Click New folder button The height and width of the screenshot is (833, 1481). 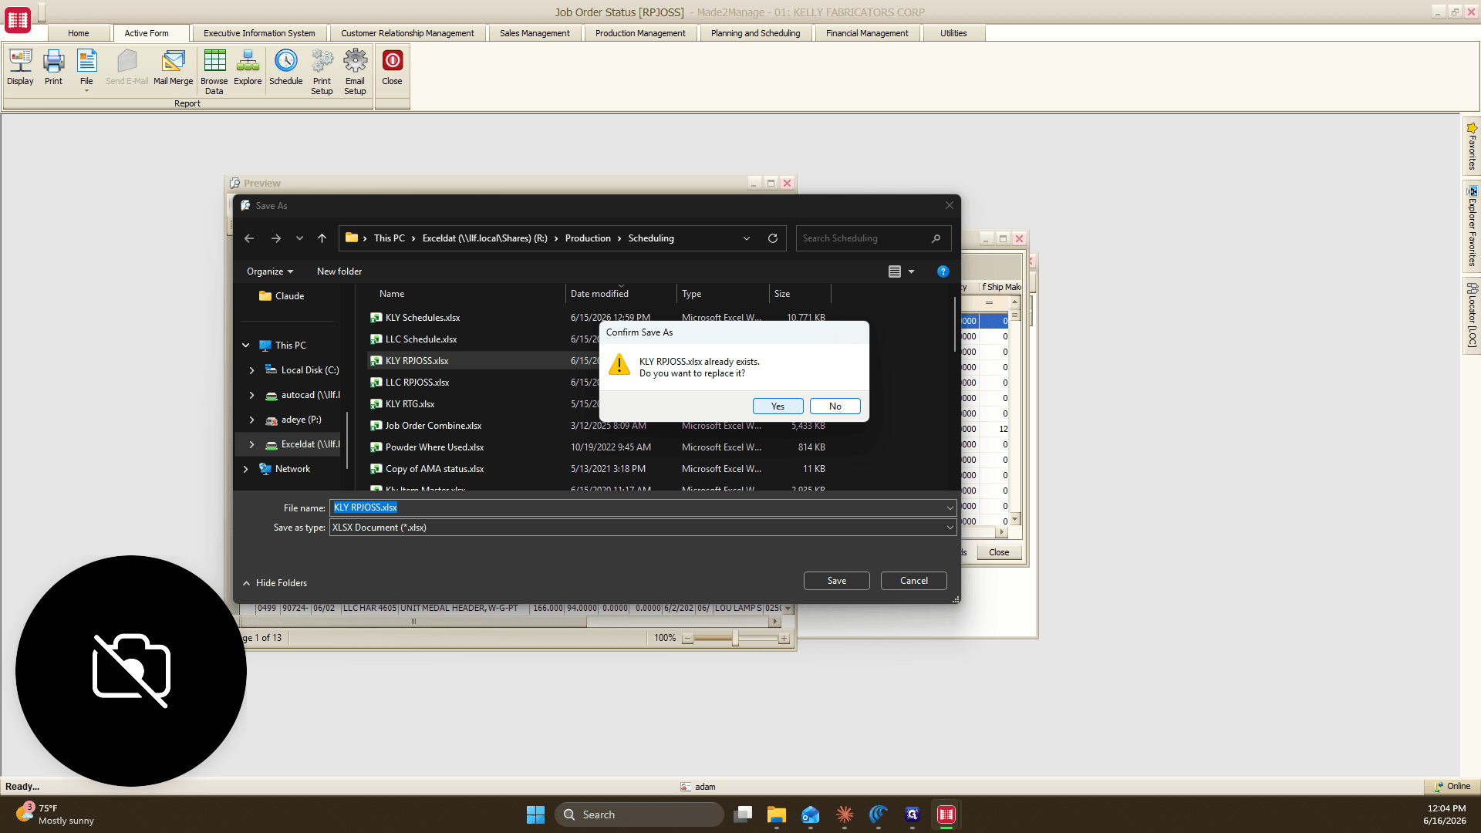(339, 271)
